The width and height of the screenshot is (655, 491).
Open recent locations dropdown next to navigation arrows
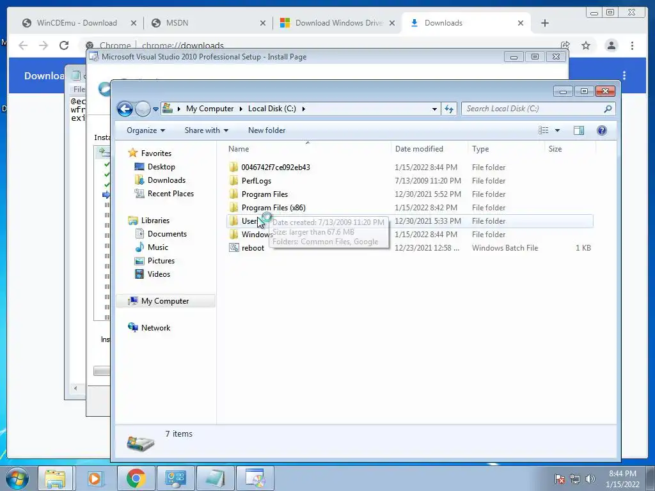pos(155,109)
